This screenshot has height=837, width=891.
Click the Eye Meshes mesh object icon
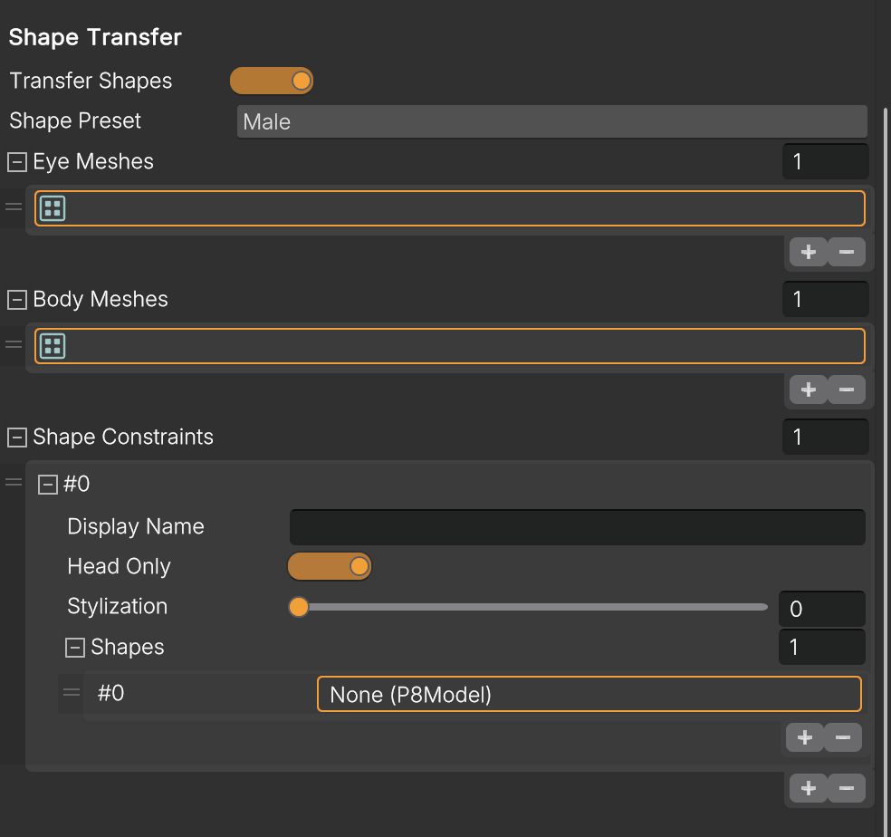tap(53, 208)
